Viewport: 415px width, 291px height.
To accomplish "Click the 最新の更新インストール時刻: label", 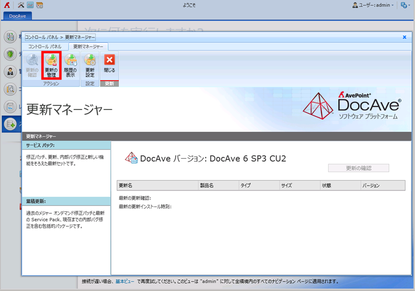I will point(145,207).
